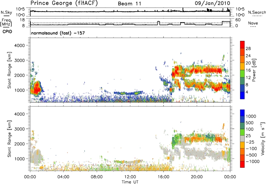Viewport: 266px width, 184px height.
Task: Click the date '09/Jan/2010' in the header
Action: pos(212,3)
